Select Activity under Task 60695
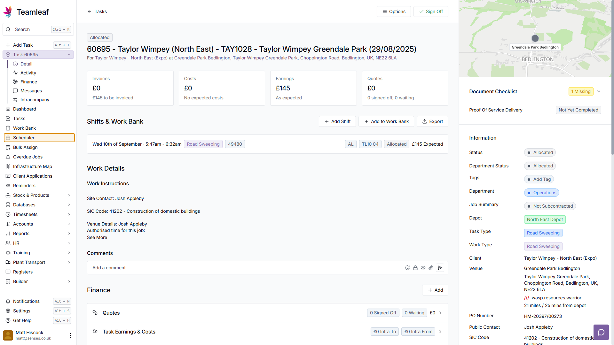The height and width of the screenshot is (345, 614). point(42,73)
